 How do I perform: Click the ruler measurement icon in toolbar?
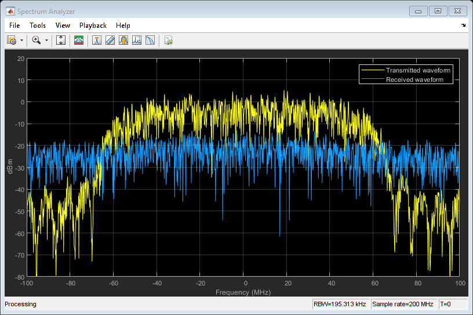click(x=110, y=40)
